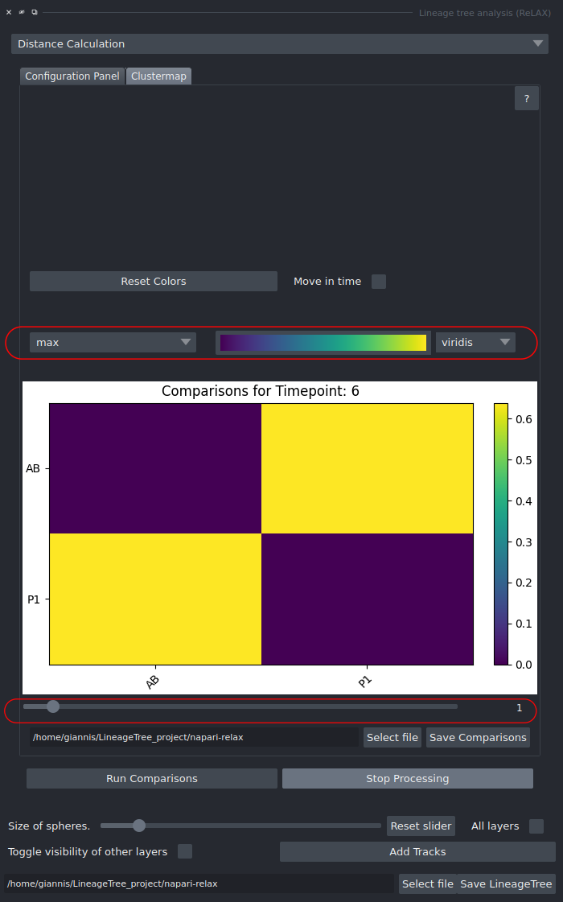Click Run Comparisons
The width and height of the screenshot is (563, 902).
[x=152, y=778]
